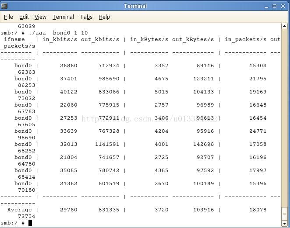Click the value 21804

point(68,157)
